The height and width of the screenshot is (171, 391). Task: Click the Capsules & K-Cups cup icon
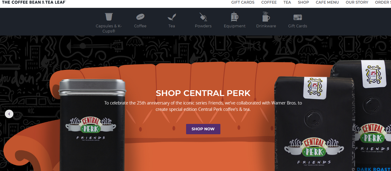[x=109, y=17]
